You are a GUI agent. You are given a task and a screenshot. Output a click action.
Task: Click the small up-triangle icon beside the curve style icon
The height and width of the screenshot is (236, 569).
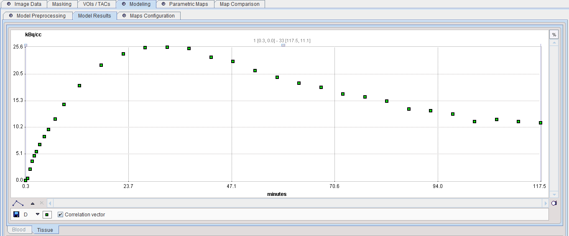click(33, 203)
